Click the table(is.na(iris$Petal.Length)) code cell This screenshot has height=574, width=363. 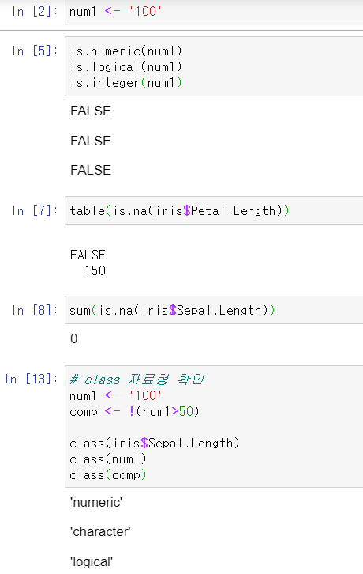[214, 210]
